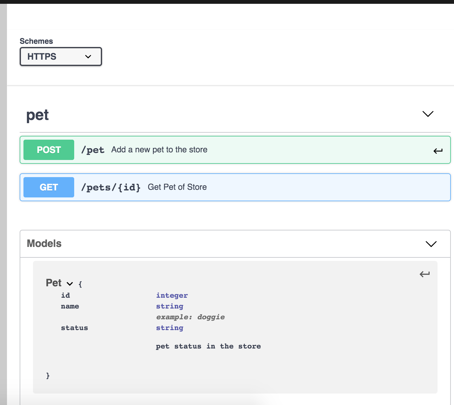Click the Schemes label
The height and width of the screenshot is (405, 454).
pyautogui.click(x=36, y=41)
